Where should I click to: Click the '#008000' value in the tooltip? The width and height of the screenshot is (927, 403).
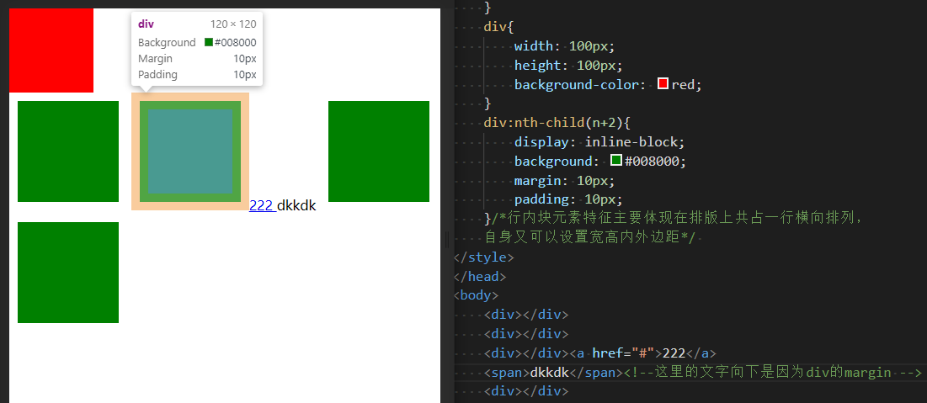(x=235, y=43)
